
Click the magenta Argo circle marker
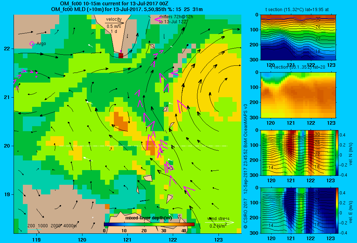pyautogui.click(x=32, y=44)
